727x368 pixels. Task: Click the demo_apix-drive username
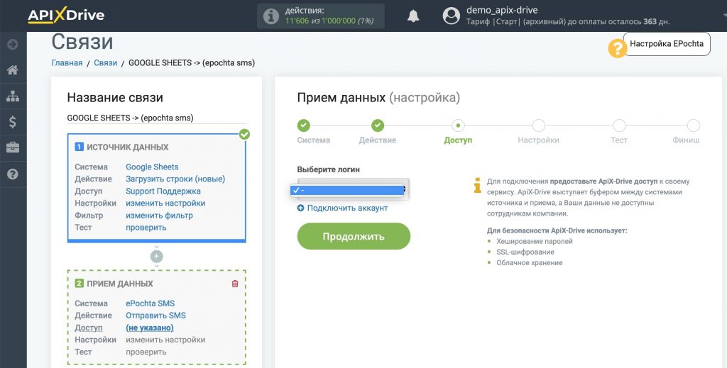(x=502, y=10)
